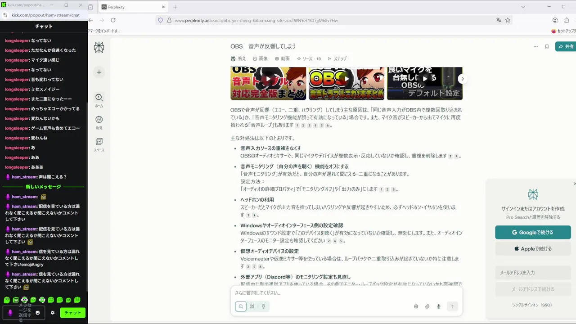Focus the さらに質問してください follow-up input
The height and width of the screenshot is (324, 576).
point(346,293)
